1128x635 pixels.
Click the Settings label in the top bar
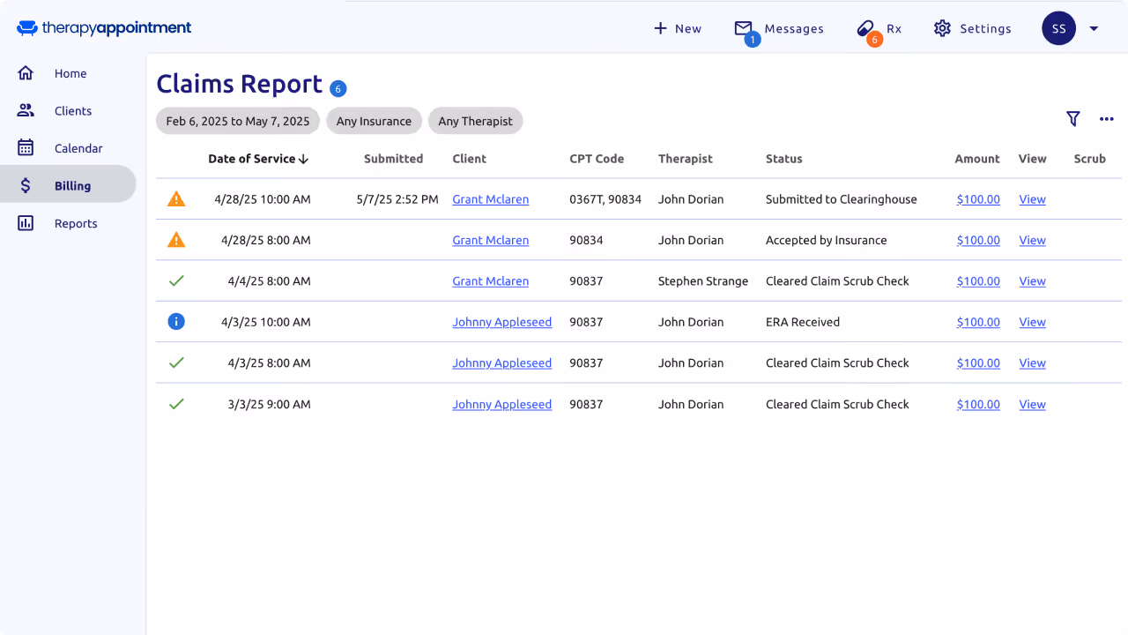click(985, 28)
